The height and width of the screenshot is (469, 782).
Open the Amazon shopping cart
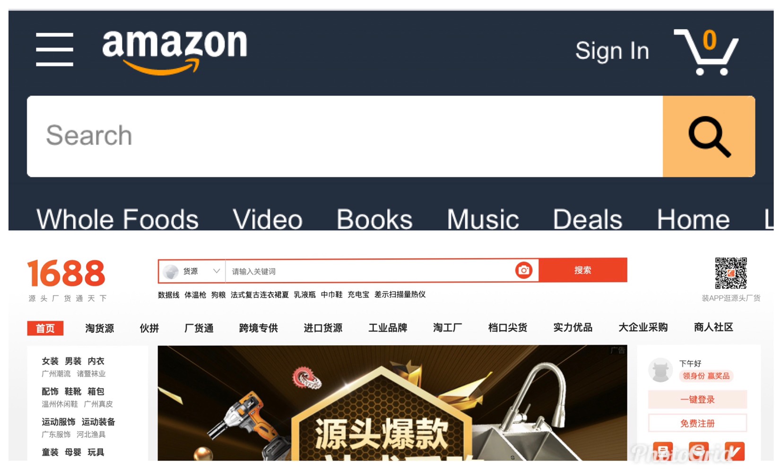click(706, 52)
